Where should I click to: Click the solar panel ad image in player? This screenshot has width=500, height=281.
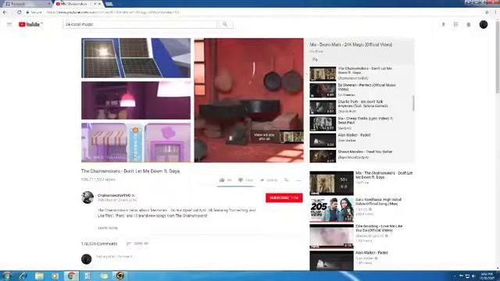136,58
